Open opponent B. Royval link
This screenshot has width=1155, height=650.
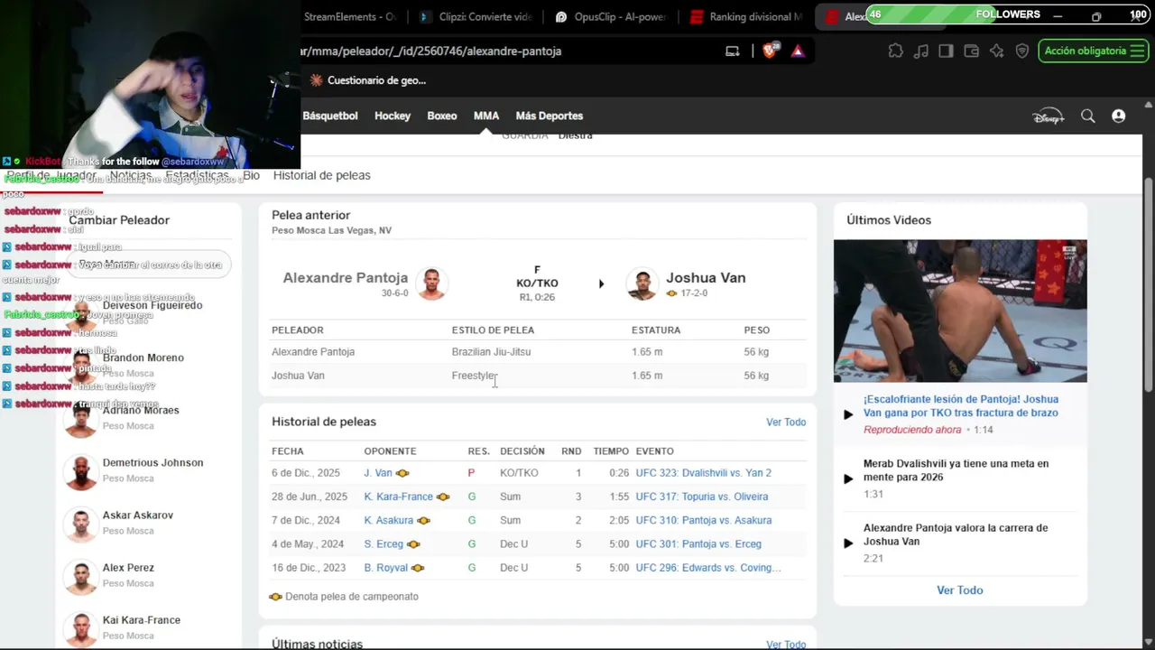[386, 567]
